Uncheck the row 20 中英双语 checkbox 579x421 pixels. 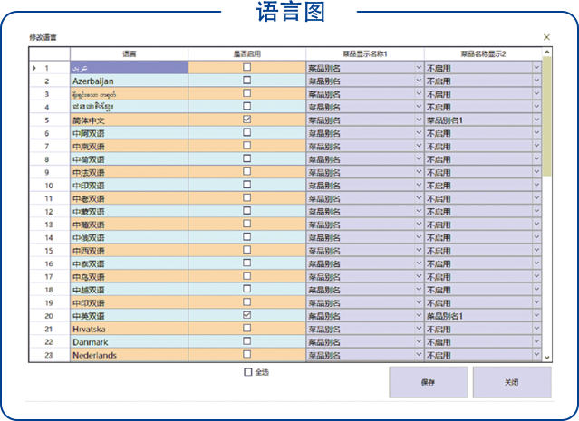point(247,315)
